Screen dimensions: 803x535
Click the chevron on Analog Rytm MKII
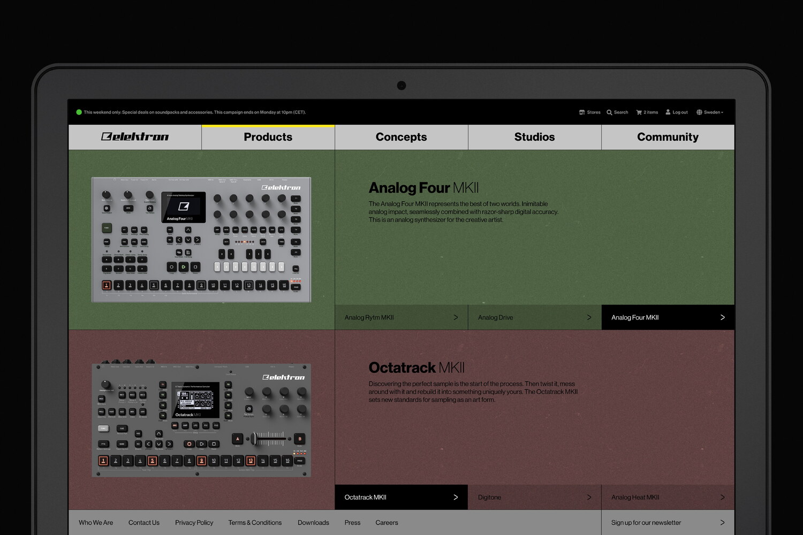[456, 317]
